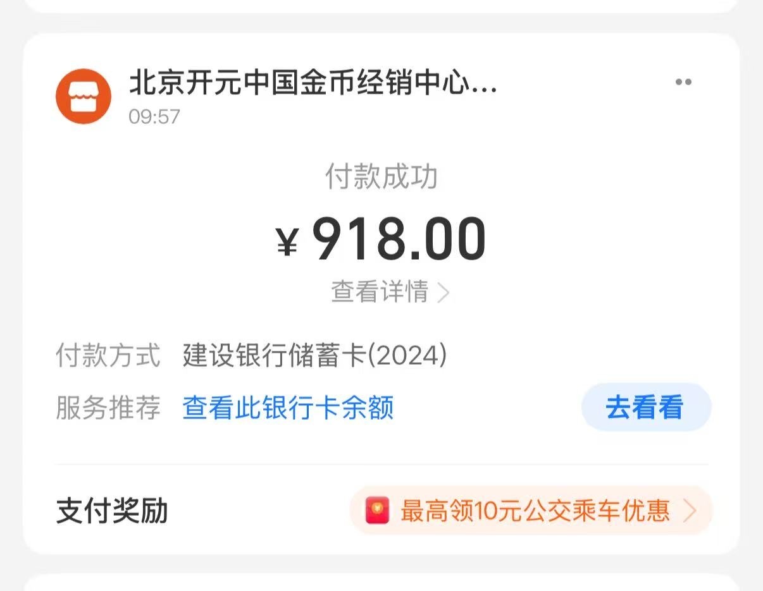
Task: Claim the 最高领10元公交乘车优惠 offer
Action: [535, 511]
